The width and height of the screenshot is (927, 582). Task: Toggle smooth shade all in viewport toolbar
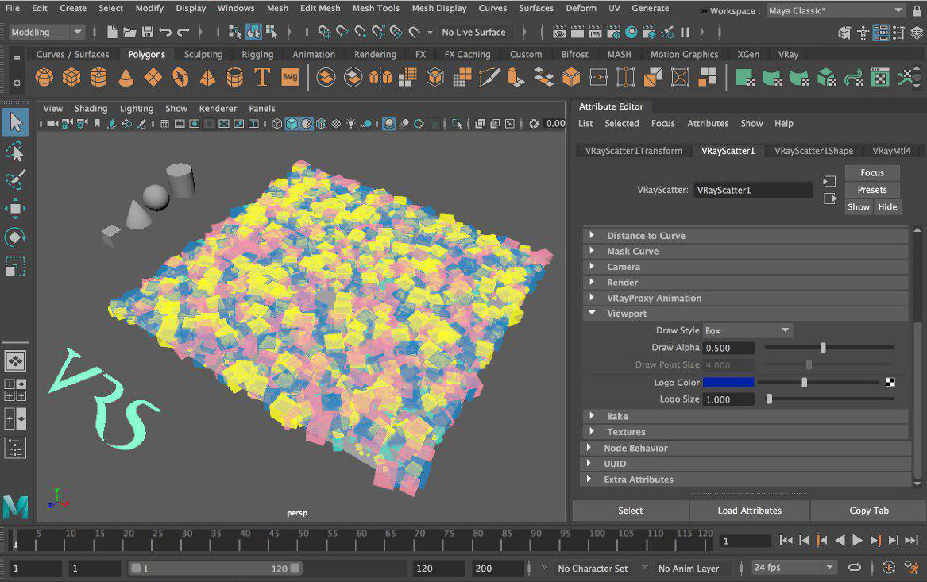tap(292, 124)
